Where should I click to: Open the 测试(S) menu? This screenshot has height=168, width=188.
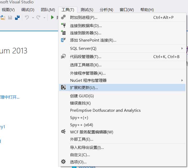click(87, 10)
